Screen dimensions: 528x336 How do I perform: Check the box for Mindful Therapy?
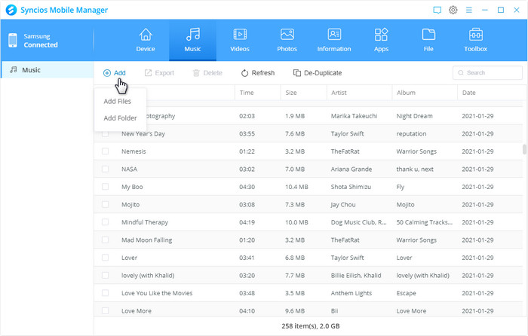106,222
